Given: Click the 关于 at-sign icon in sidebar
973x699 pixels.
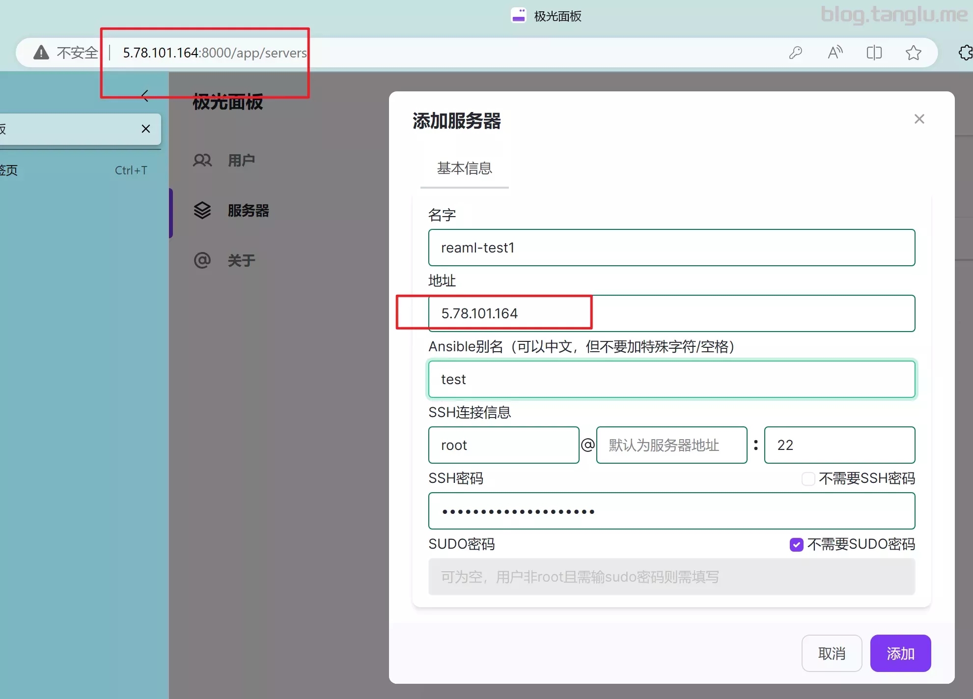Looking at the screenshot, I should point(202,260).
